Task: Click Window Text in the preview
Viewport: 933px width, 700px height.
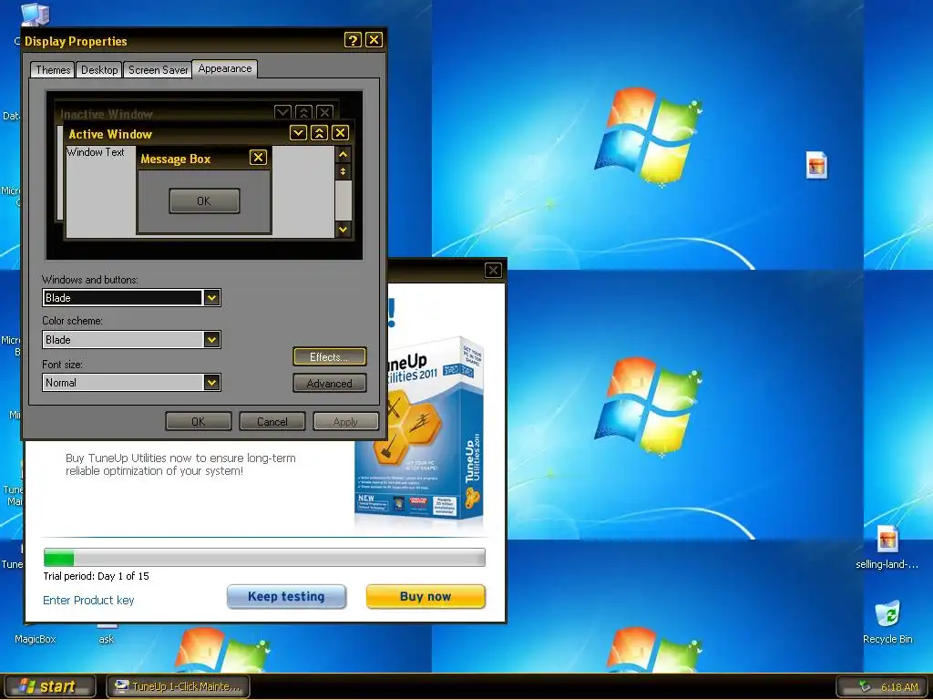Action: (96, 152)
